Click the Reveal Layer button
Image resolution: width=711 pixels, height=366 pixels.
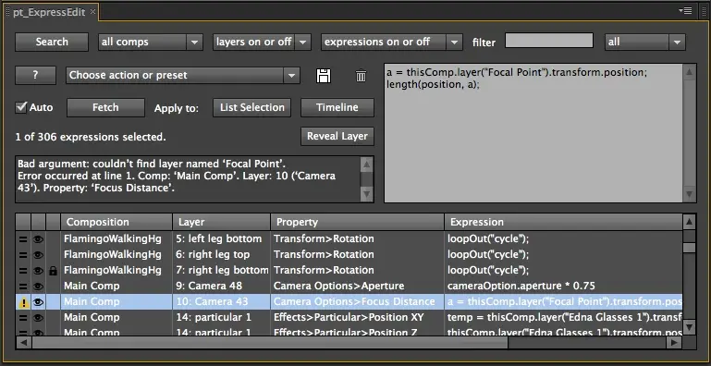(x=337, y=136)
